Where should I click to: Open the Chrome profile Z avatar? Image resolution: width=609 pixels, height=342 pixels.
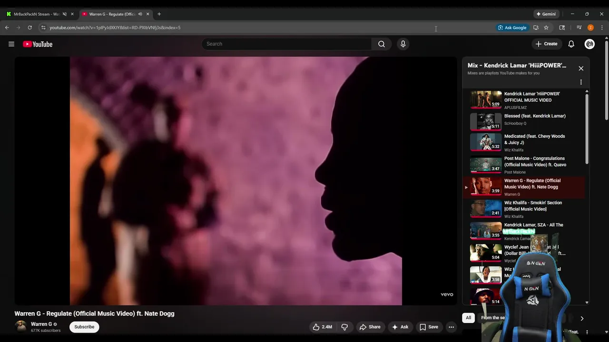(590, 28)
